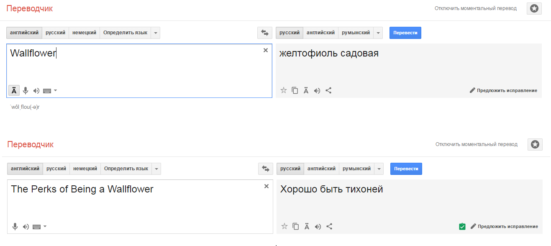Clear 'The Perks of Being a Wallflower' text
The image size is (551, 246).
266,186
